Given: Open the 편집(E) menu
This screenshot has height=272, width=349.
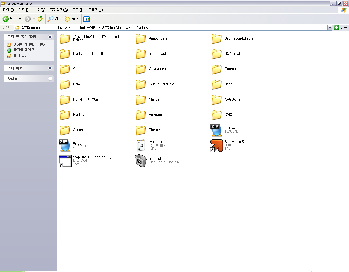Looking at the screenshot, I should click(24, 10).
